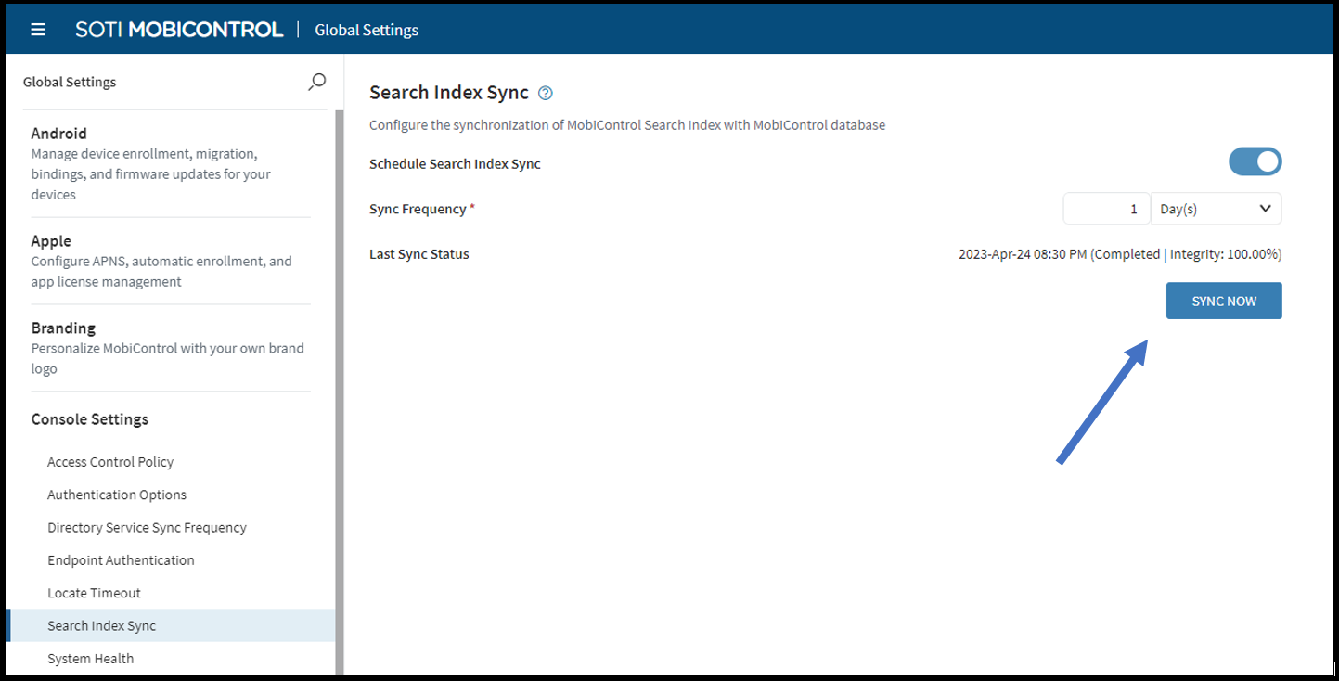Image resolution: width=1339 pixels, height=681 pixels.
Task: Open Endpoint Authentication settings
Action: tap(121, 560)
